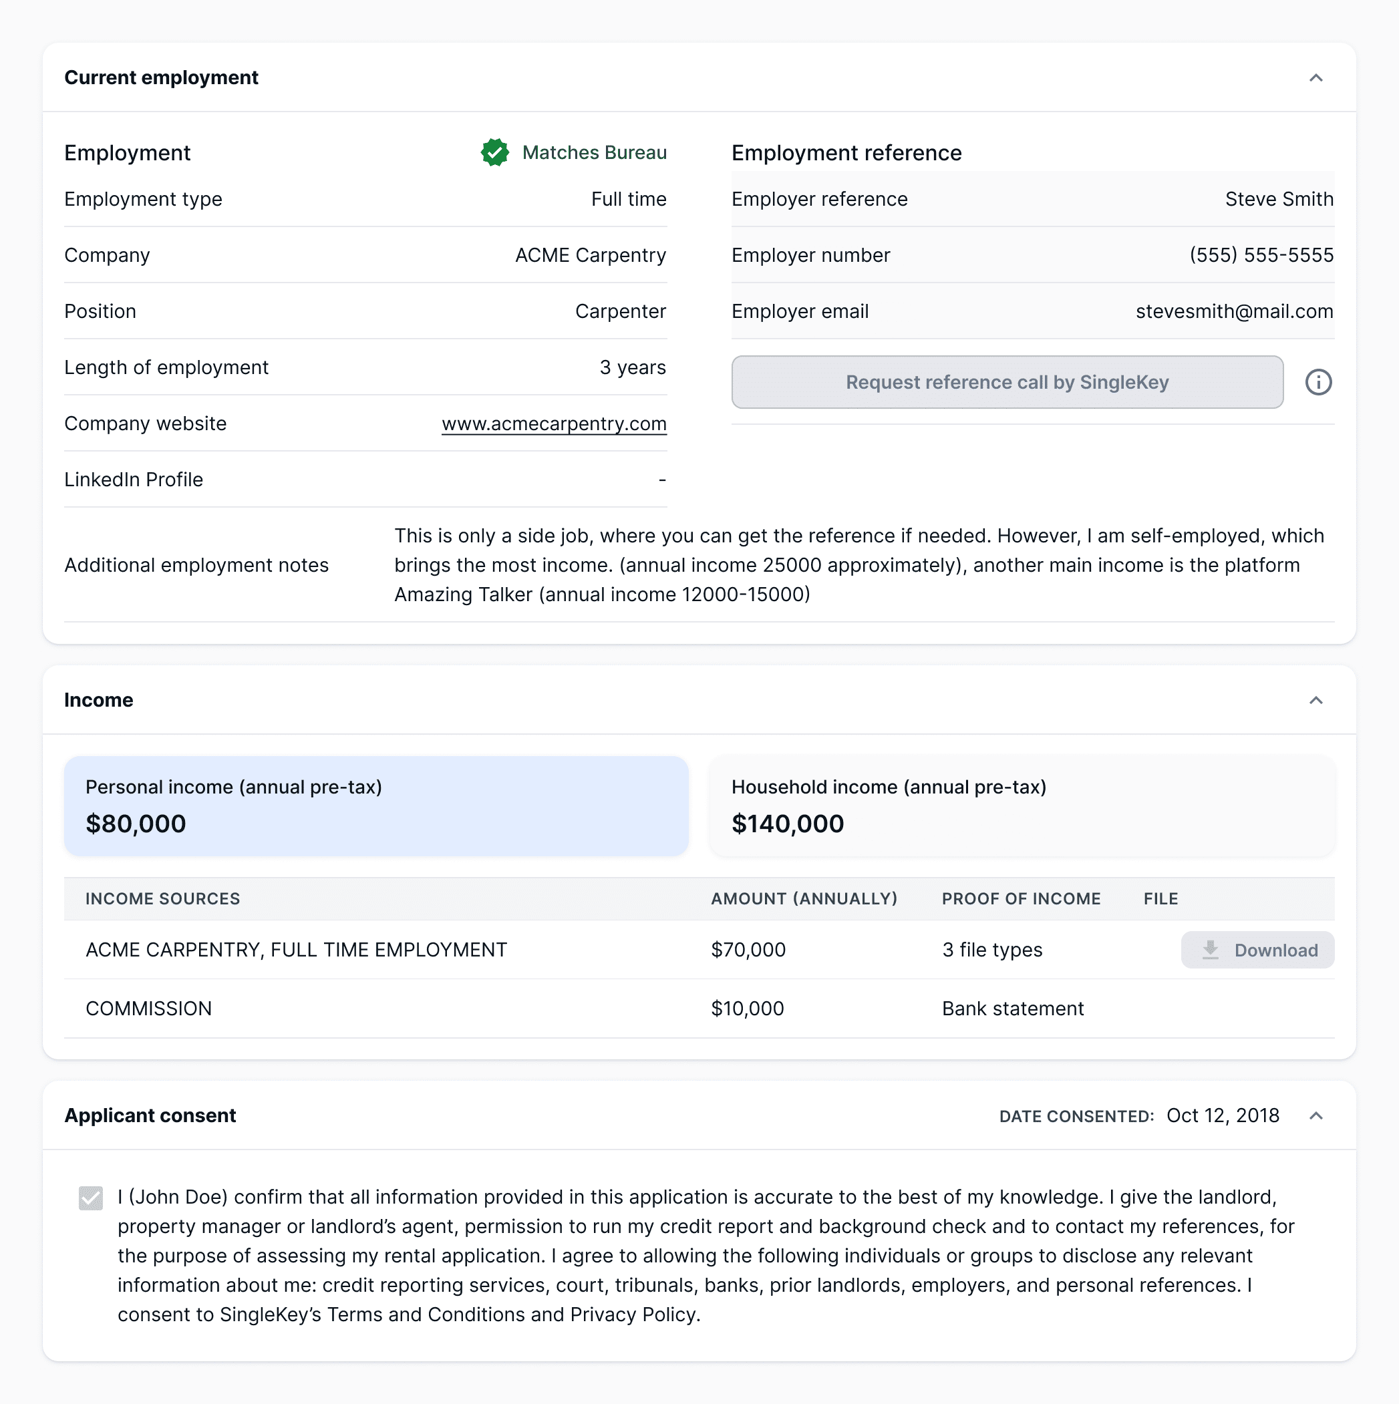This screenshot has width=1399, height=1404.
Task: Collapse the Applicant consent section
Action: pyautogui.click(x=1315, y=1115)
